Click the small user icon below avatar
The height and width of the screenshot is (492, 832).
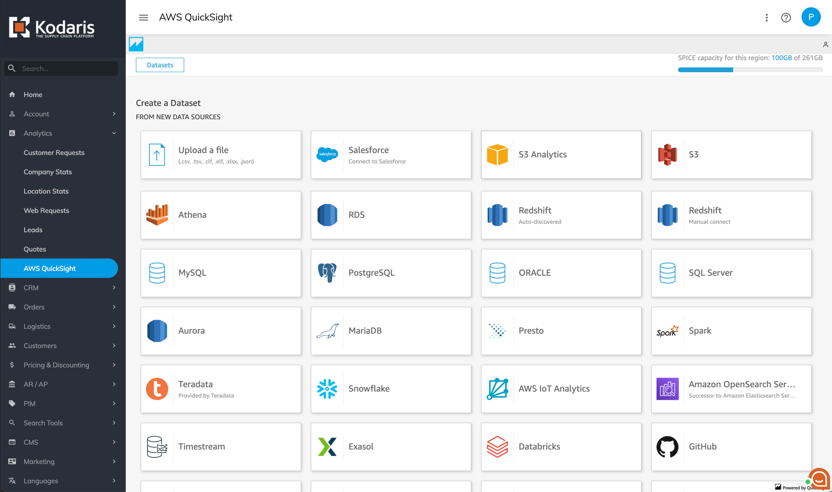click(x=826, y=44)
